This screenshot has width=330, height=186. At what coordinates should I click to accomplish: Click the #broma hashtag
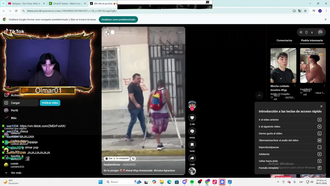158,171
